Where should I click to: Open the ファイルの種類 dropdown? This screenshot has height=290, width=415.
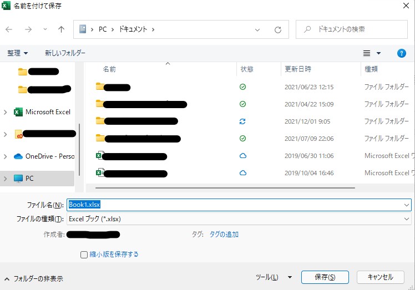239,219
